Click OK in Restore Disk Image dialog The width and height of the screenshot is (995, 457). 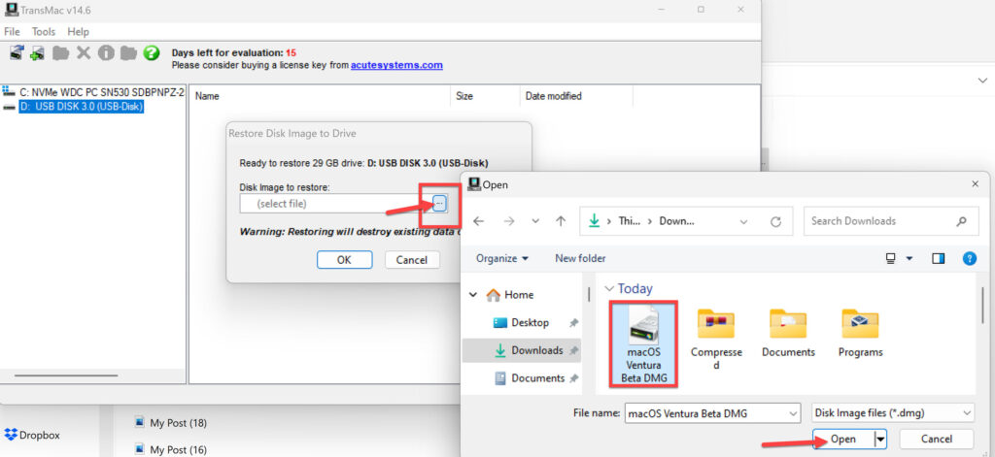pyautogui.click(x=344, y=260)
